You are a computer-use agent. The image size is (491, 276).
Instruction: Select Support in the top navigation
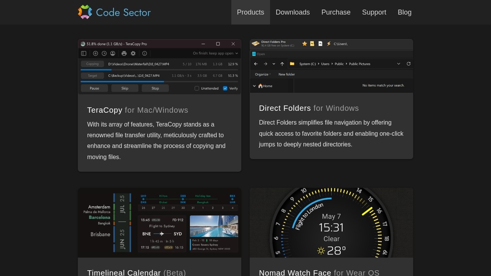click(x=374, y=12)
